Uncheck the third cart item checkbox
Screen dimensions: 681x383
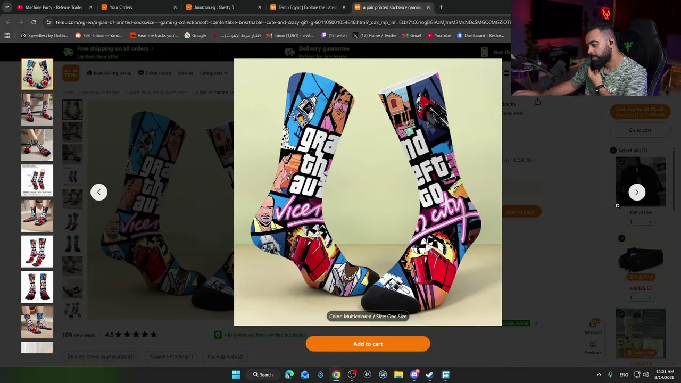(x=621, y=314)
